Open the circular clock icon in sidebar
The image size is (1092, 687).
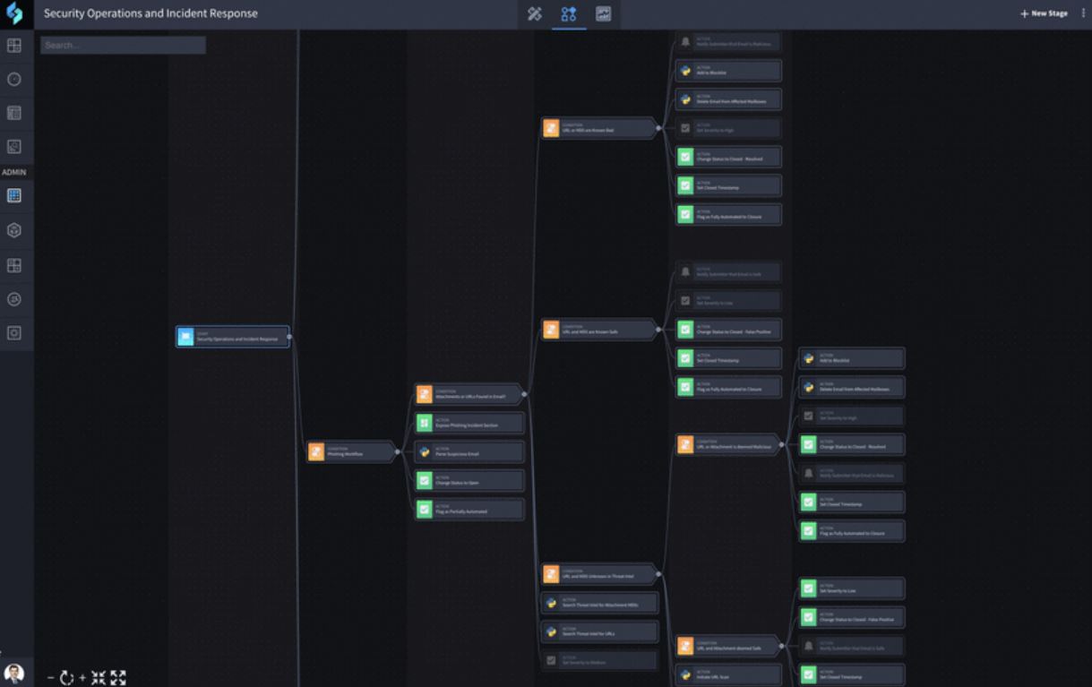point(14,79)
